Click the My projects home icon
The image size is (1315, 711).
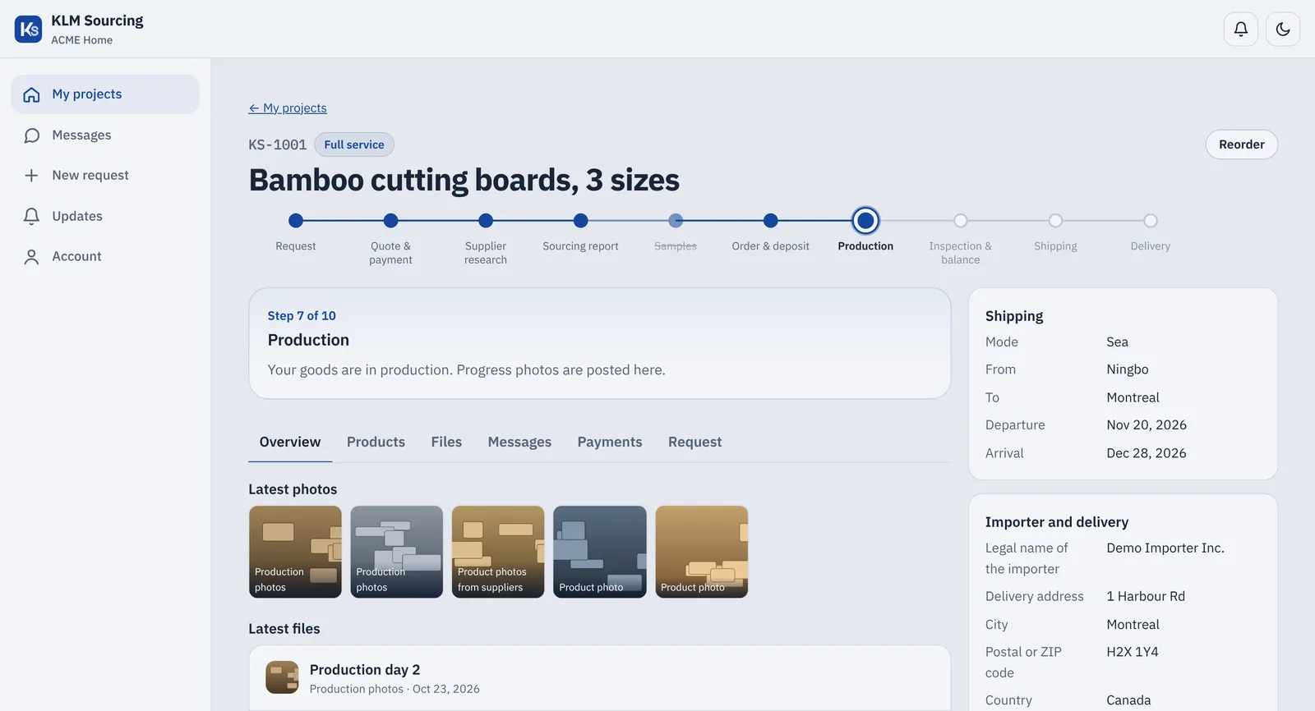coord(31,94)
